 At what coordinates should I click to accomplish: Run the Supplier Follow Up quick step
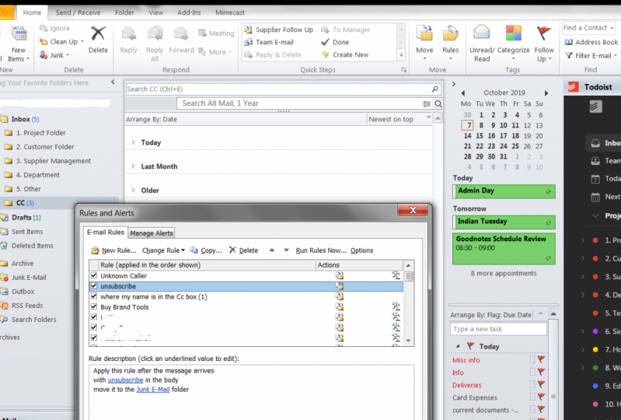coord(279,30)
